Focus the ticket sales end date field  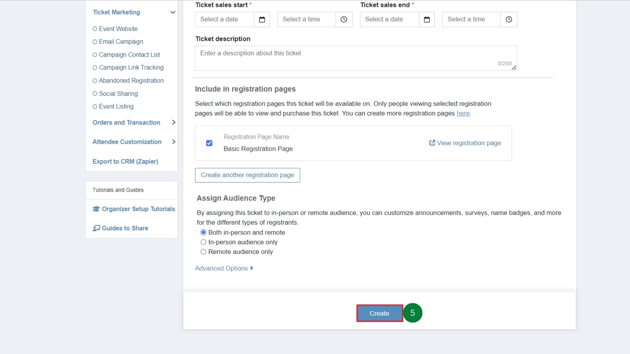[x=389, y=19]
